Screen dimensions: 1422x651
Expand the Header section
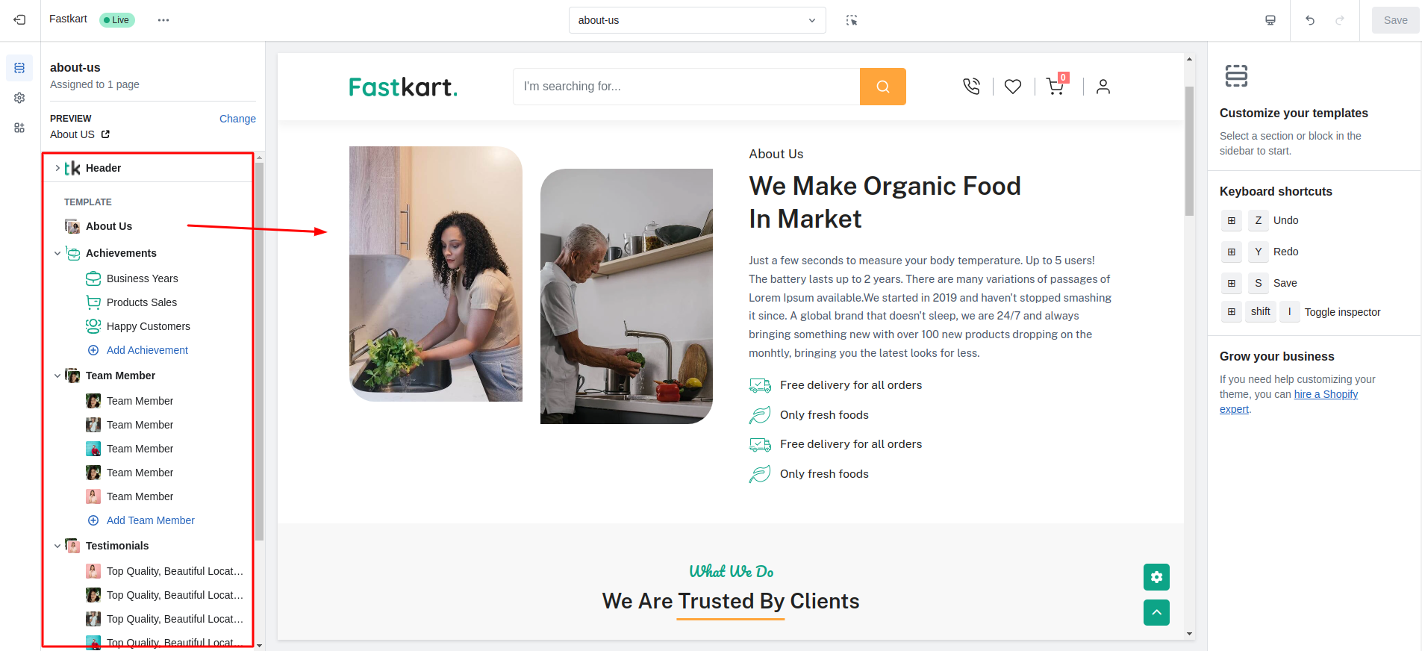click(57, 168)
